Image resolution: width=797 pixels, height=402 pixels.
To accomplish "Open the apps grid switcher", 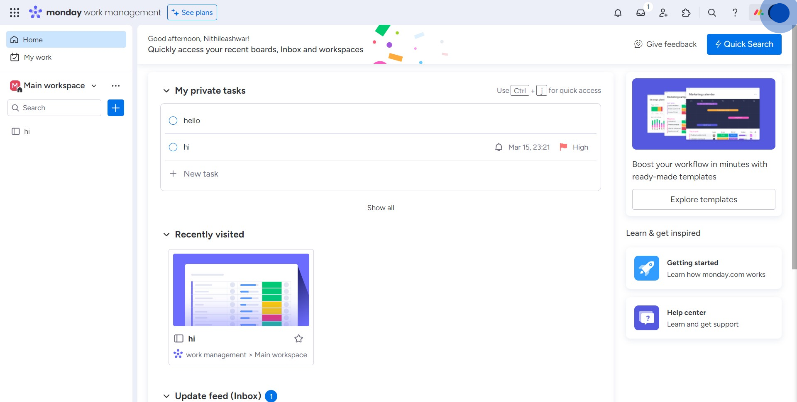I will point(15,13).
